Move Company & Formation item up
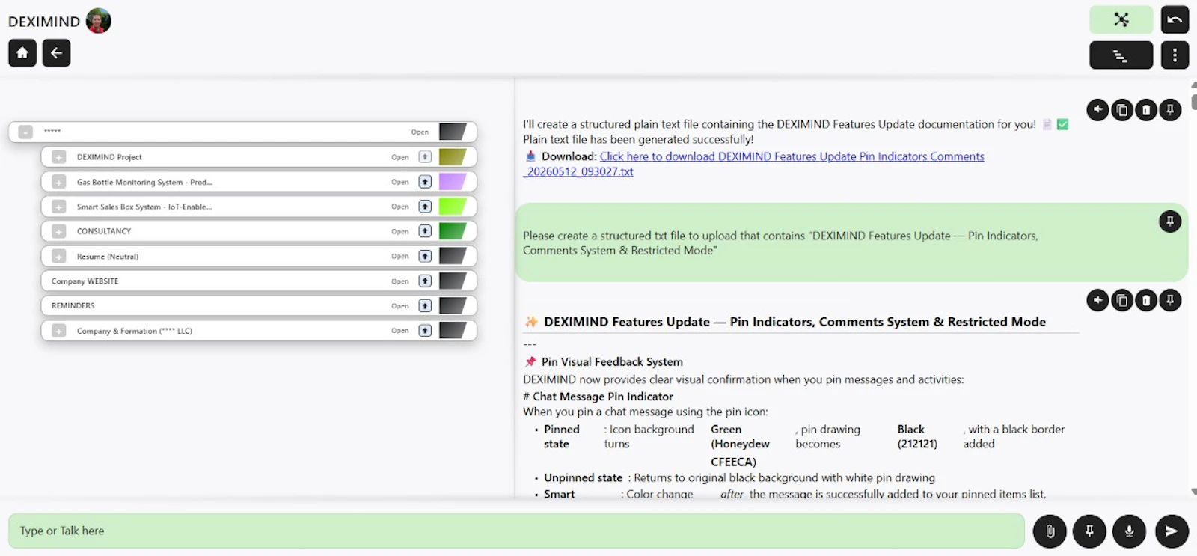Image resolution: width=1197 pixels, height=556 pixels. pos(425,330)
